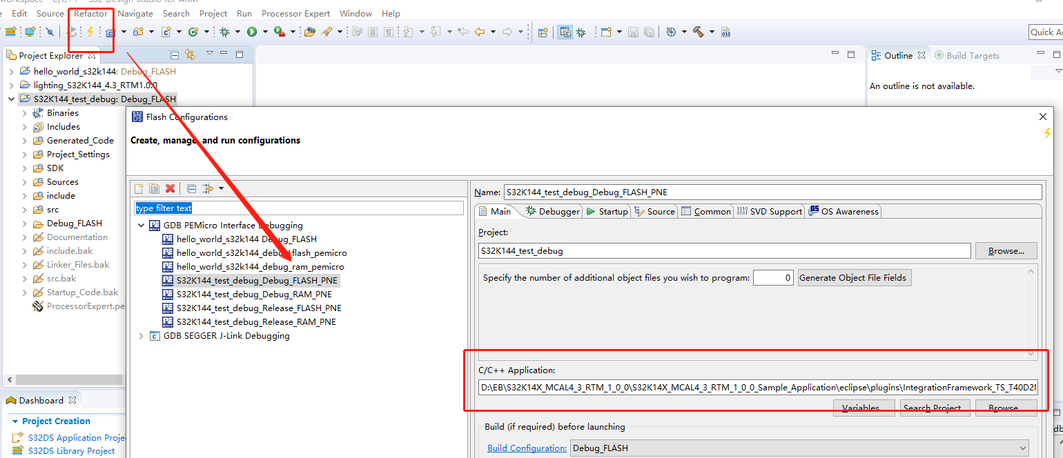Image resolution: width=1063 pixels, height=458 pixels.
Task: Click the Flash (lightning bolt) toolbar icon
Action: click(90, 32)
